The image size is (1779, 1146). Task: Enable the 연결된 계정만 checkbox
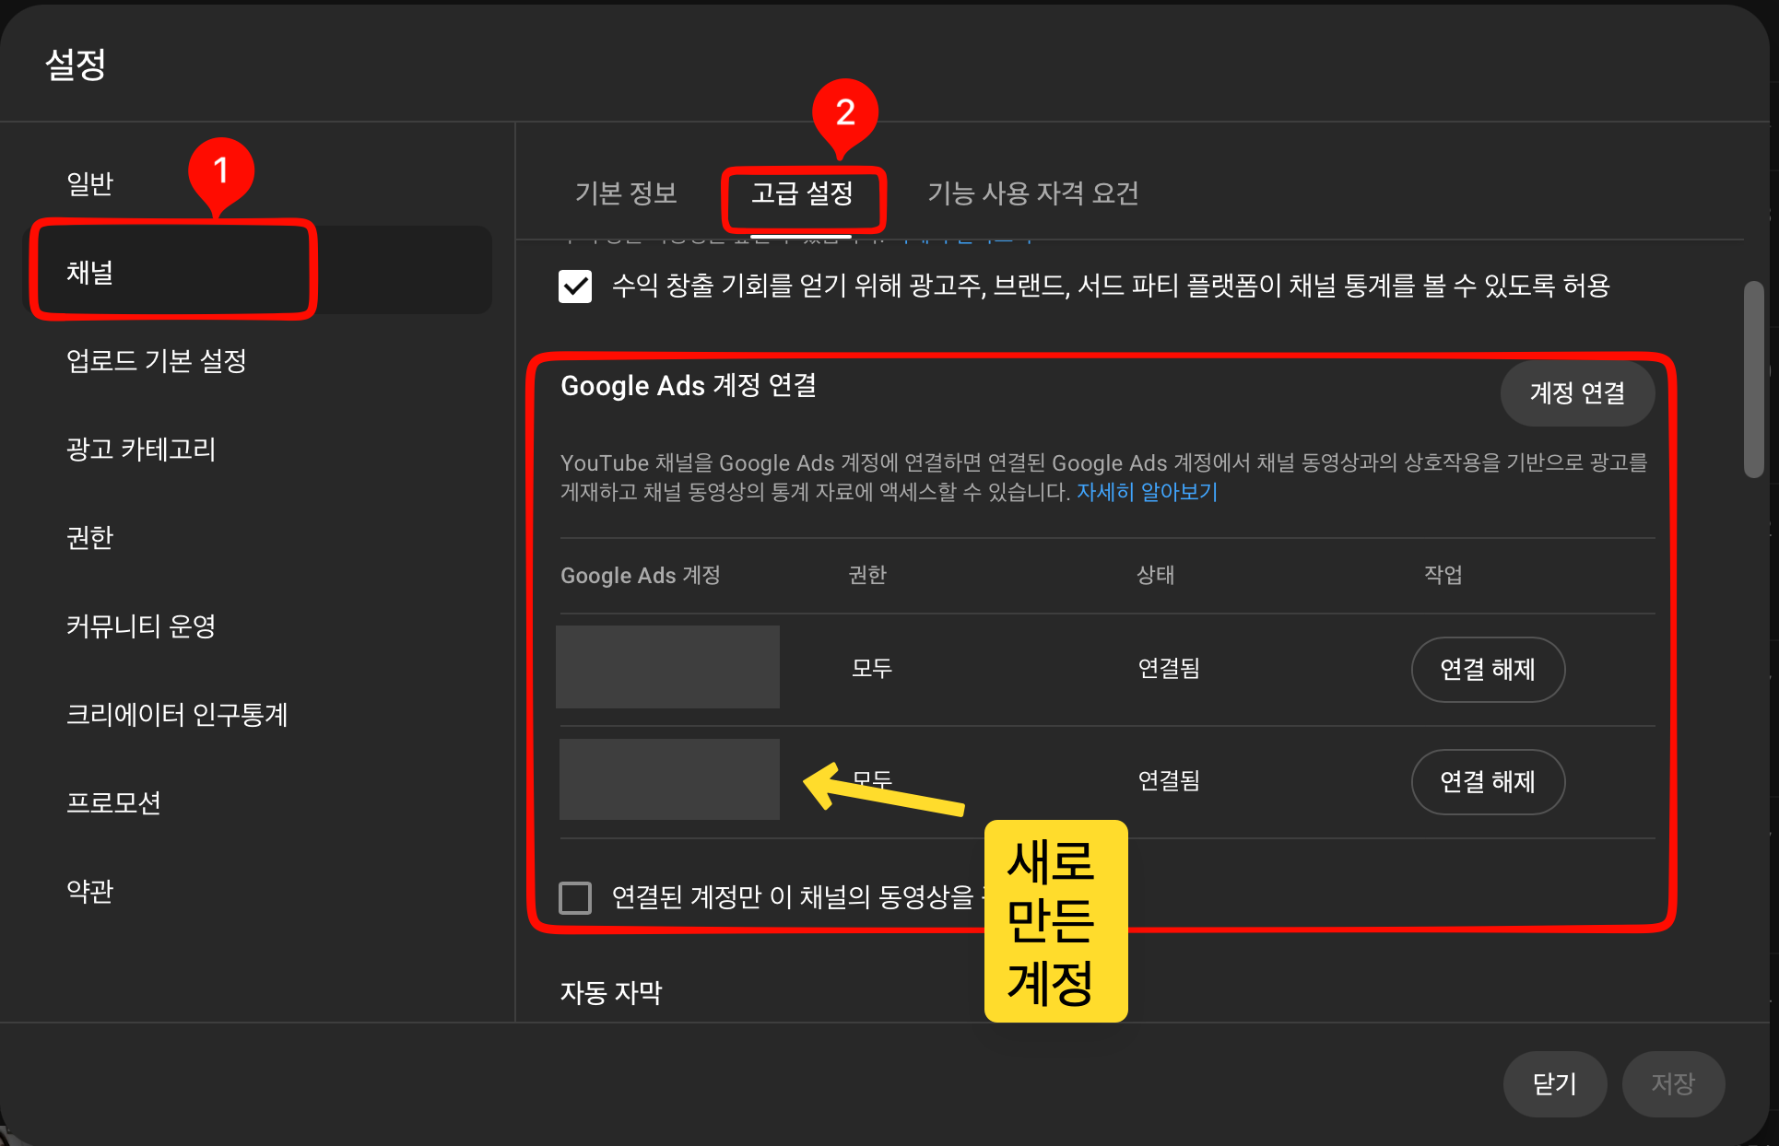click(x=575, y=896)
